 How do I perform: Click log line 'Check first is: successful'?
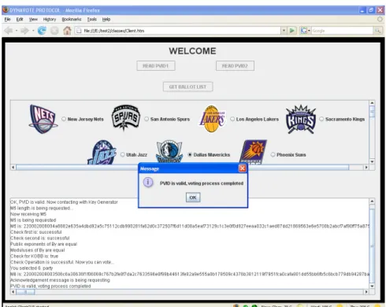pyautogui.click(x=36, y=232)
